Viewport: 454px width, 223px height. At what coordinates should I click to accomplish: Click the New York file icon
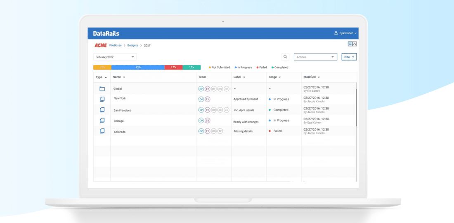[x=102, y=99]
